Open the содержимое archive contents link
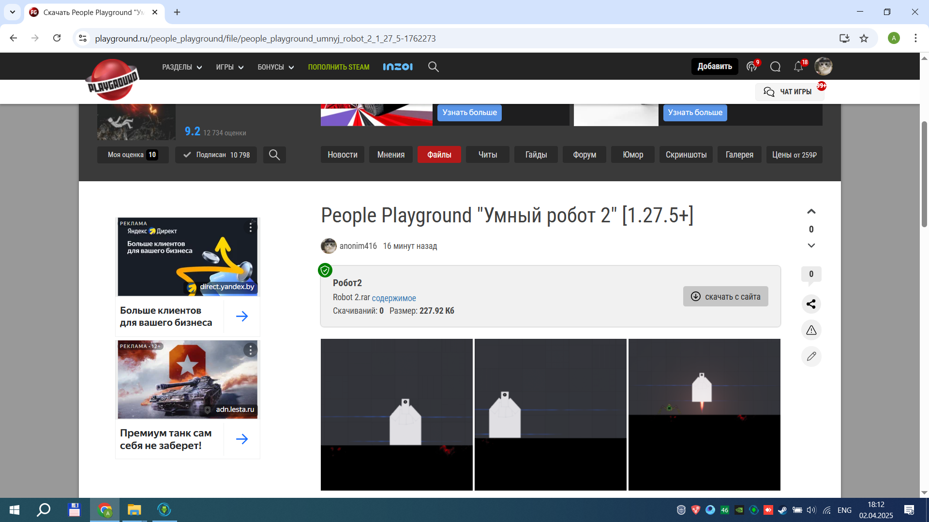 (x=394, y=298)
